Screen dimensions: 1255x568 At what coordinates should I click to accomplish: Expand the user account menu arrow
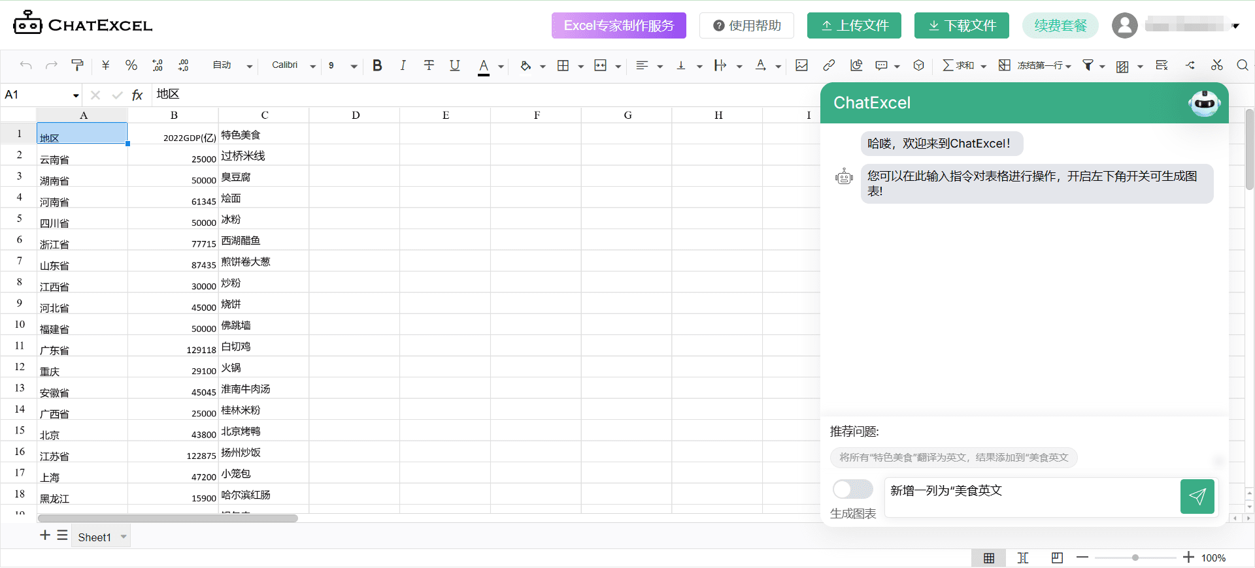[1235, 26]
